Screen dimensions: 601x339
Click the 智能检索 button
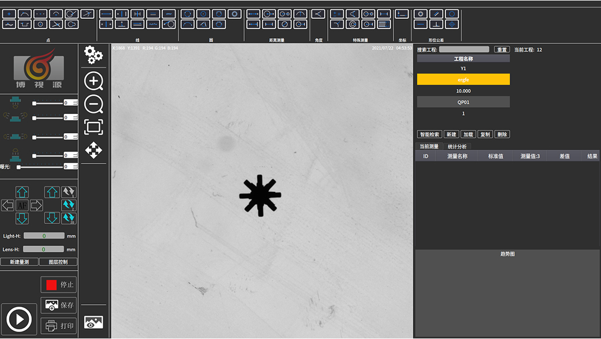click(430, 134)
